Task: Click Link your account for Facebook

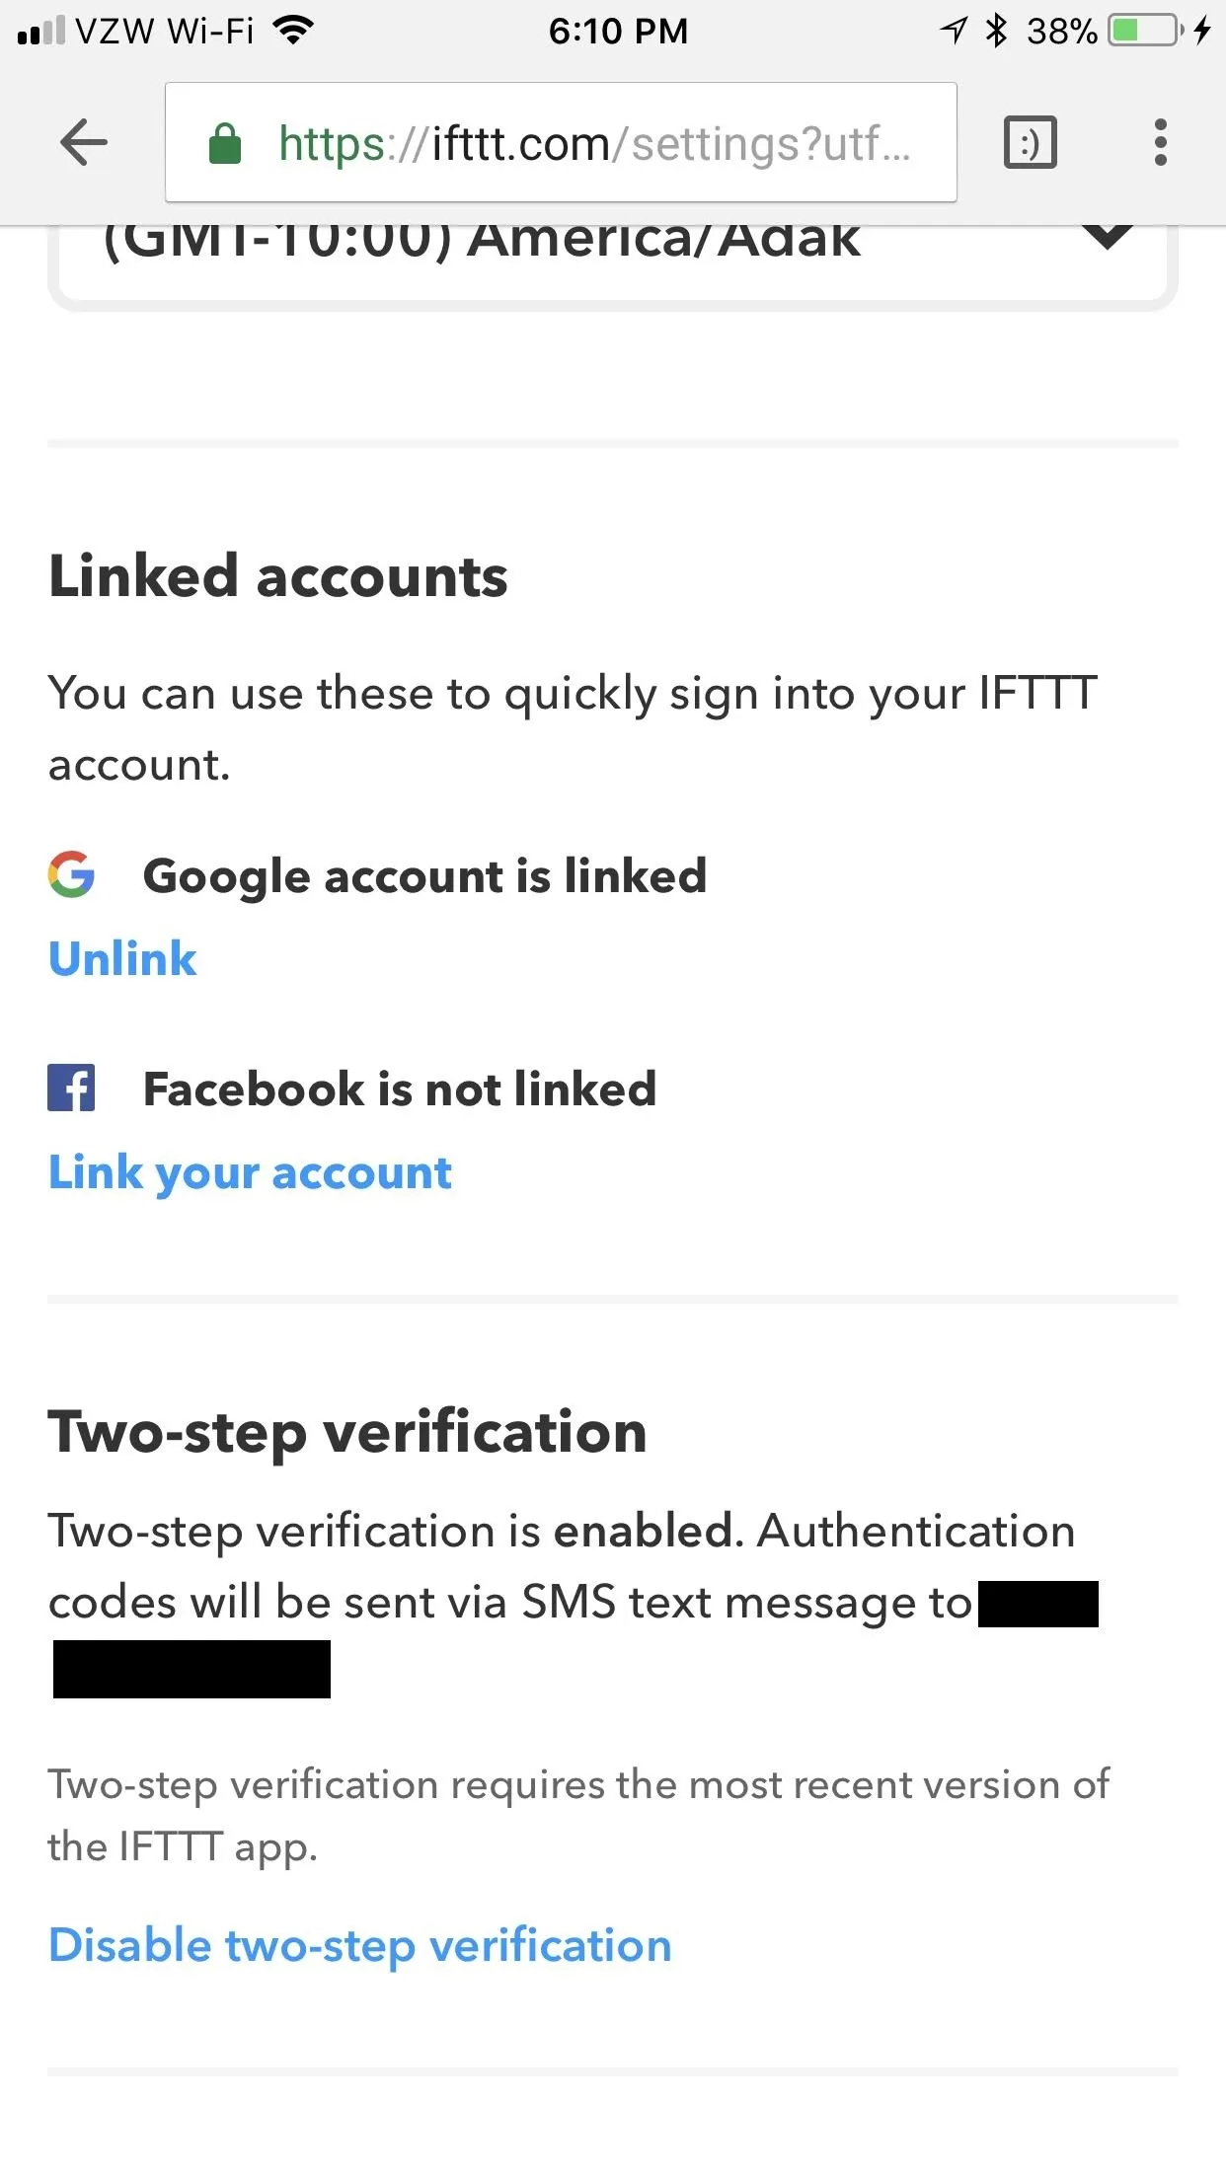Action: click(250, 1173)
